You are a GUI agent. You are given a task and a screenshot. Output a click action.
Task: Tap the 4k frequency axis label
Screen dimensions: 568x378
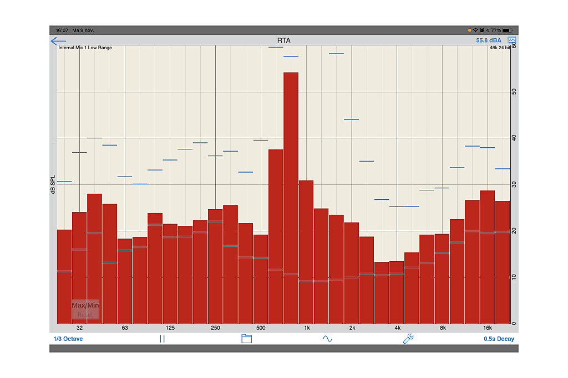pyautogui.click(x=397, y=328)
